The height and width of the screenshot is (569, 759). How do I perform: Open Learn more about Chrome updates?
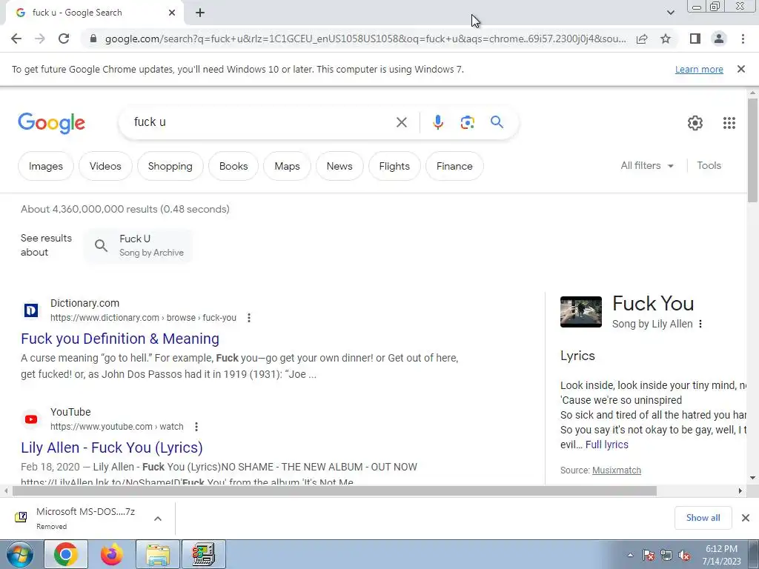pos(699,69)
